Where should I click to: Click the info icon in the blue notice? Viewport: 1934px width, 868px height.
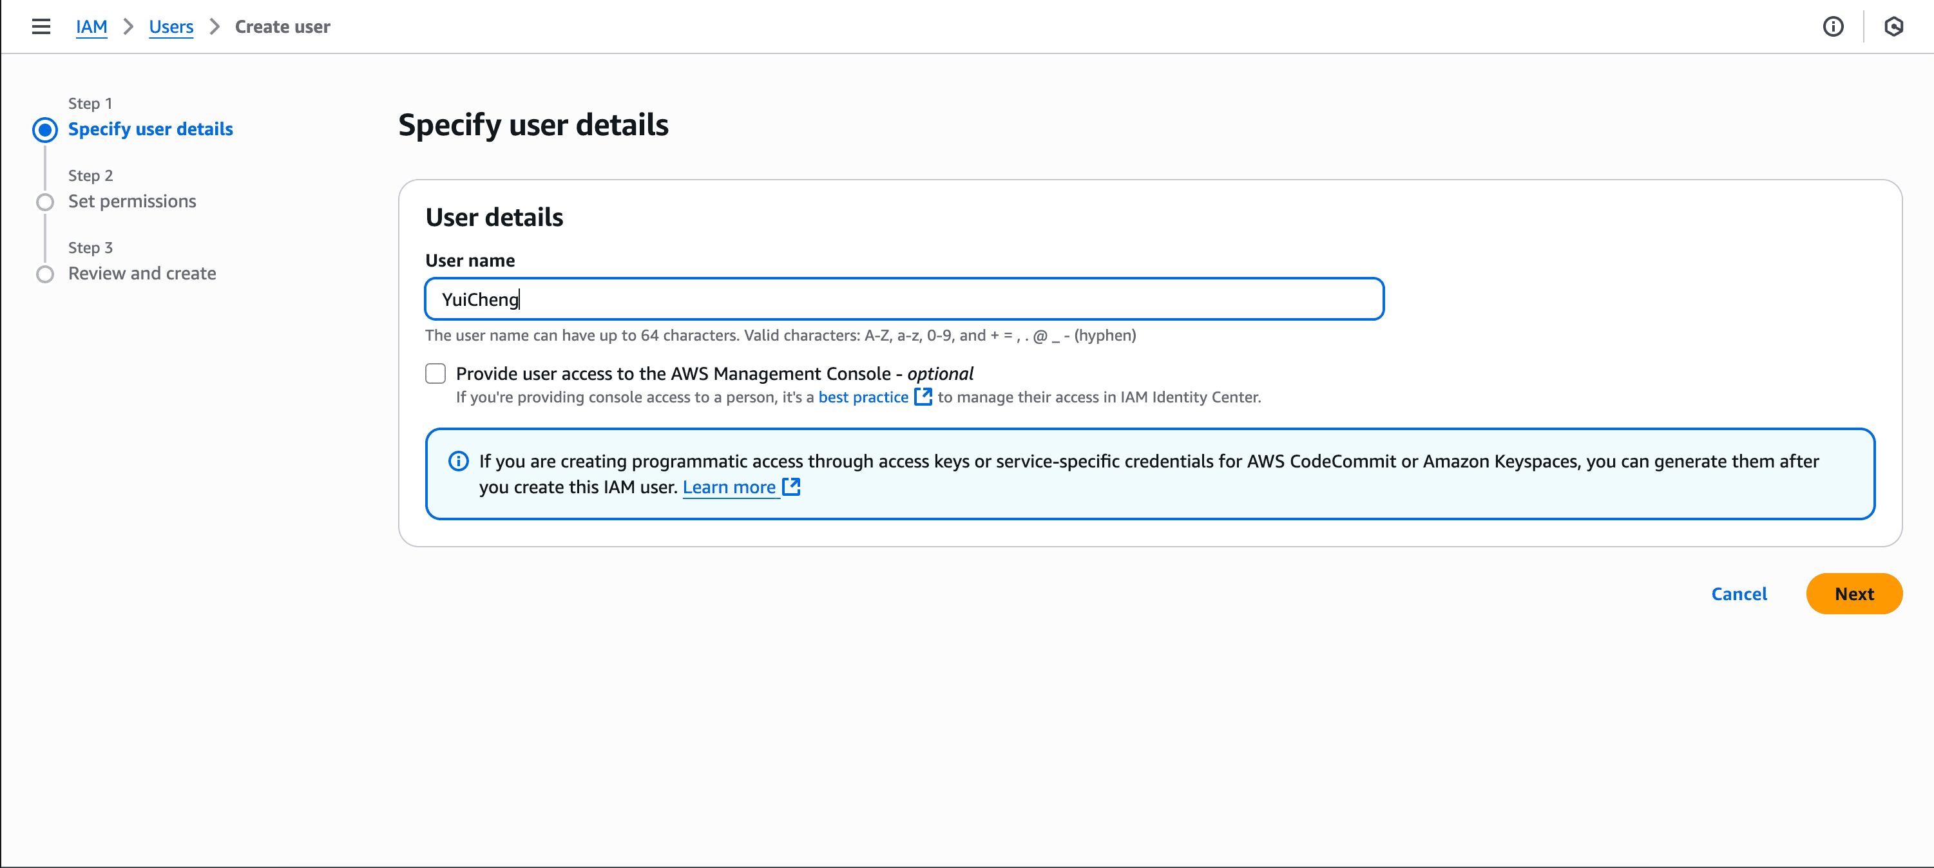pos(458,460)
